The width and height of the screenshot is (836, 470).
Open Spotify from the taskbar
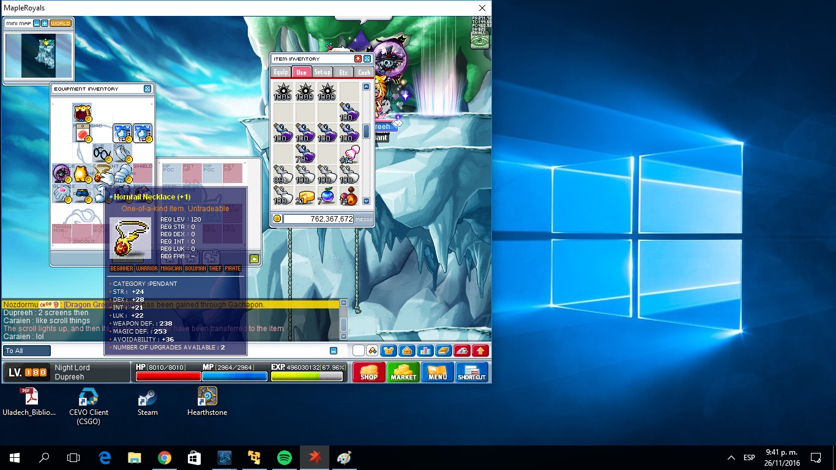tap(285, 457)
